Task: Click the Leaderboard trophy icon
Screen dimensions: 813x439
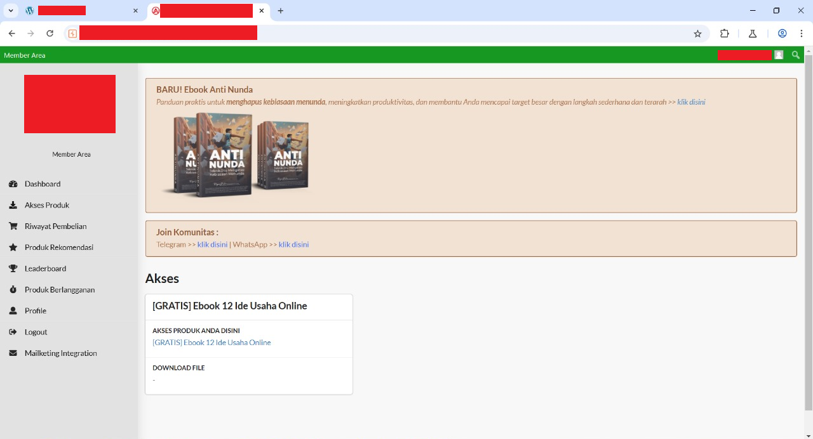Action: coord(13,268)
